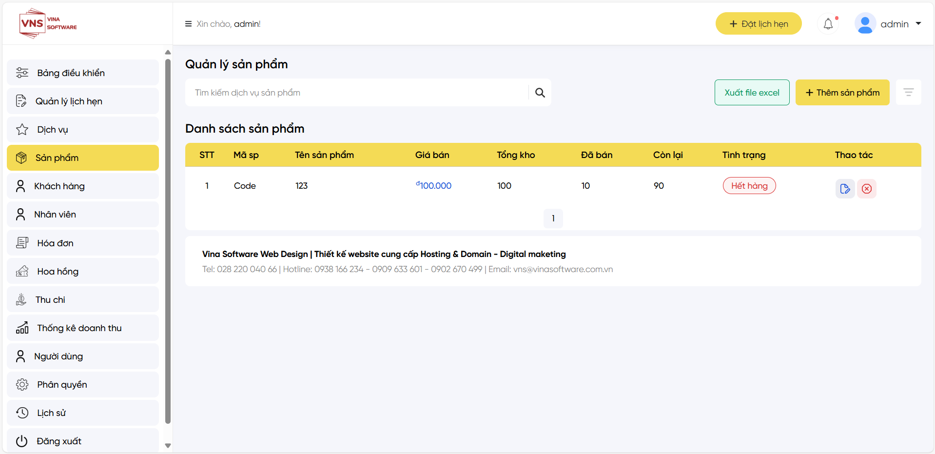Click the Hoa hồng commission icon
Viewport: 935px width, 454px height.
(22, 271)
